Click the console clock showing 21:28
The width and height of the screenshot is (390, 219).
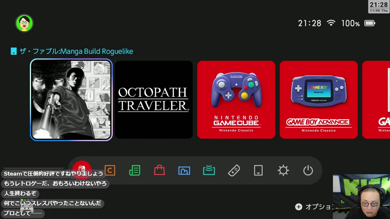[x=310, y=23]
